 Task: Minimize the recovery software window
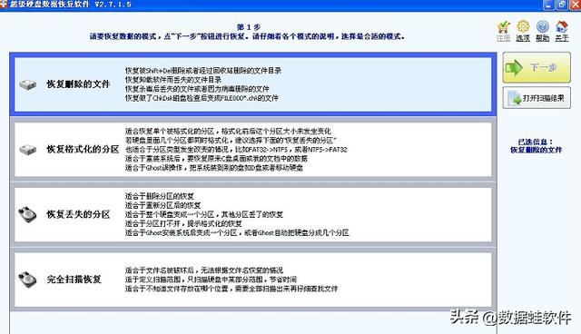548,5
